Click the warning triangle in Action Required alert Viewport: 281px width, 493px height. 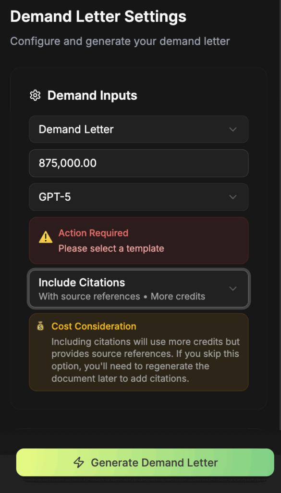coord(46,236)
